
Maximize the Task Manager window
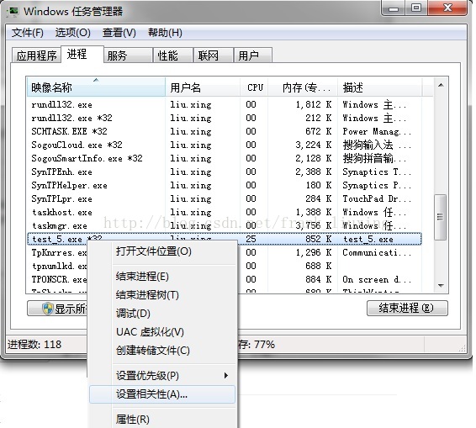coord(416,8)
